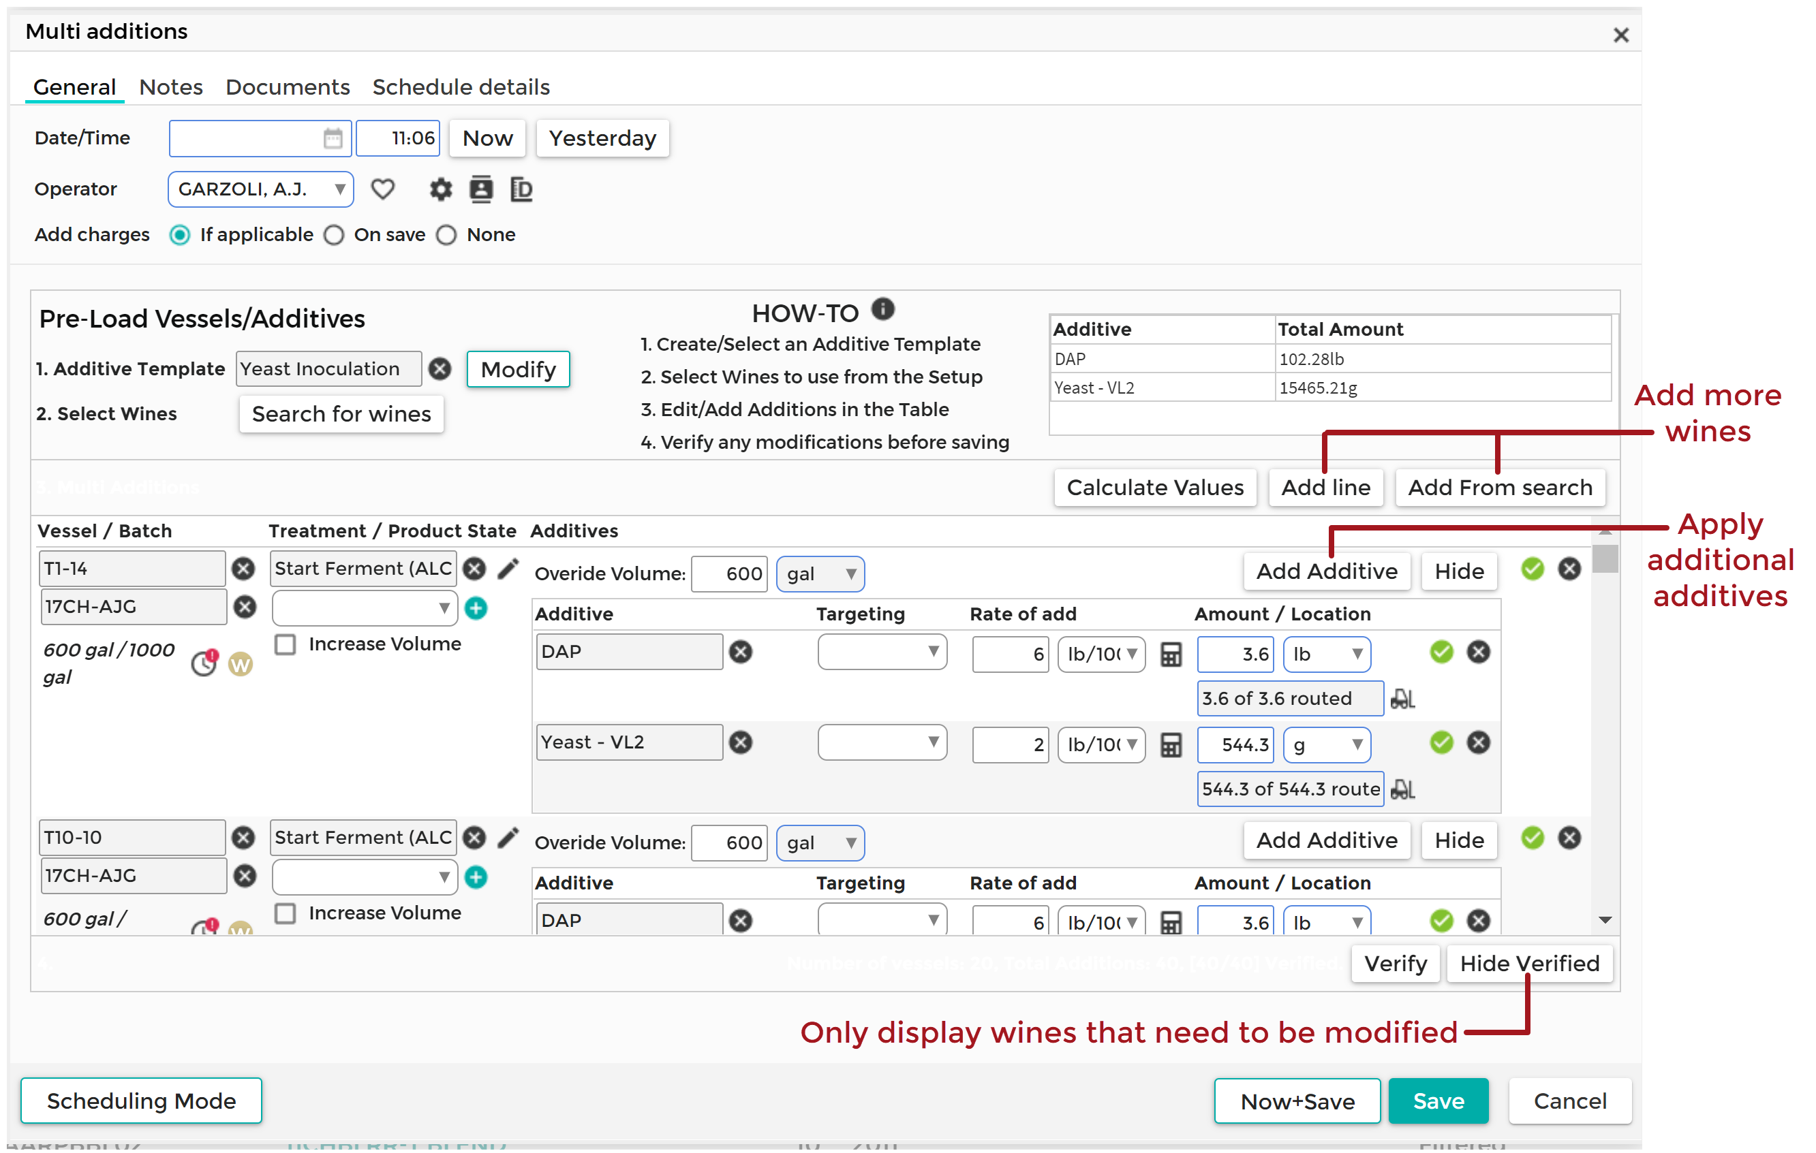Viewport: 1816px width, 1153px height.
Task: Click the Yesterday button
Action: click(x=602, y=139)
